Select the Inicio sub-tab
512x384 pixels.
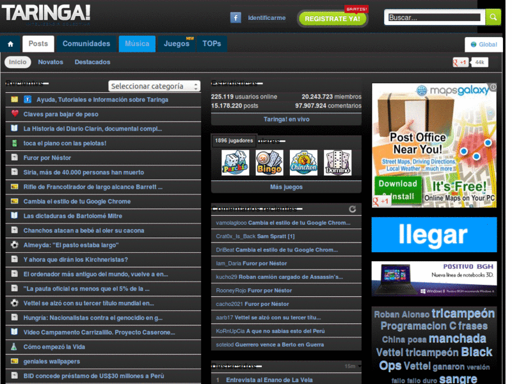18,62
